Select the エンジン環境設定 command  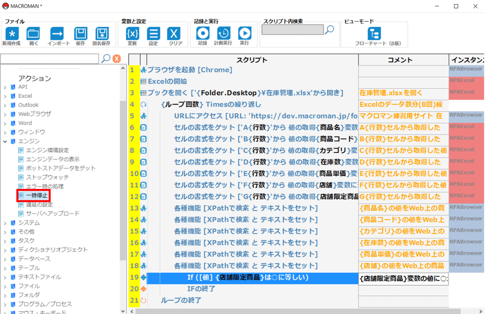click(x=47, y=150)
